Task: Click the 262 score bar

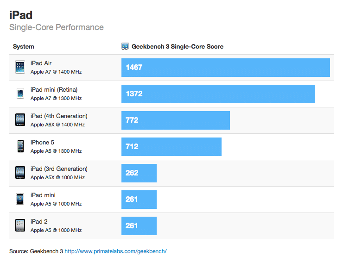Action: (x=139, y=173)
